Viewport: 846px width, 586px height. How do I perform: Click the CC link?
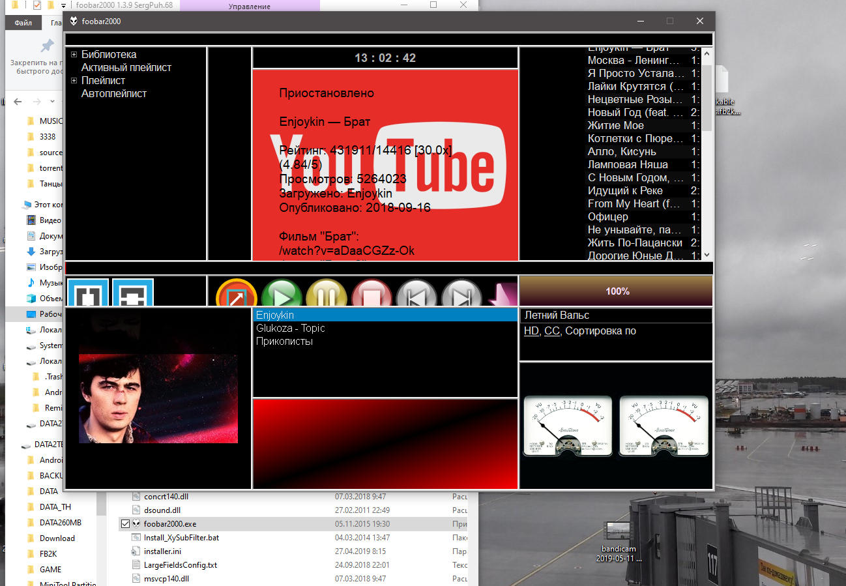click(551, 331)
